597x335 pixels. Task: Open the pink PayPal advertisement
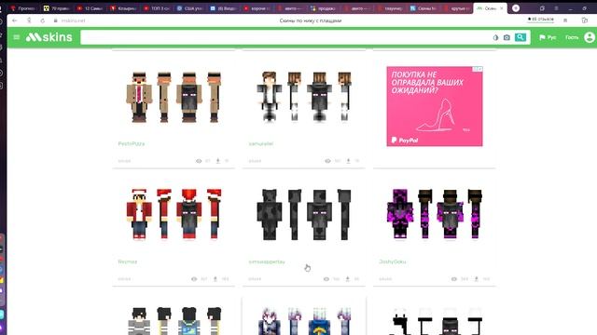click(x=435, y=106)
